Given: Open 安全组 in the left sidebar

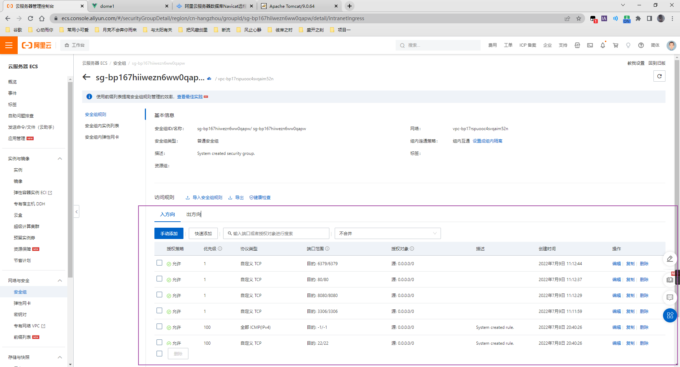Looking at the screenshot, I should click(x=20, y=292).
